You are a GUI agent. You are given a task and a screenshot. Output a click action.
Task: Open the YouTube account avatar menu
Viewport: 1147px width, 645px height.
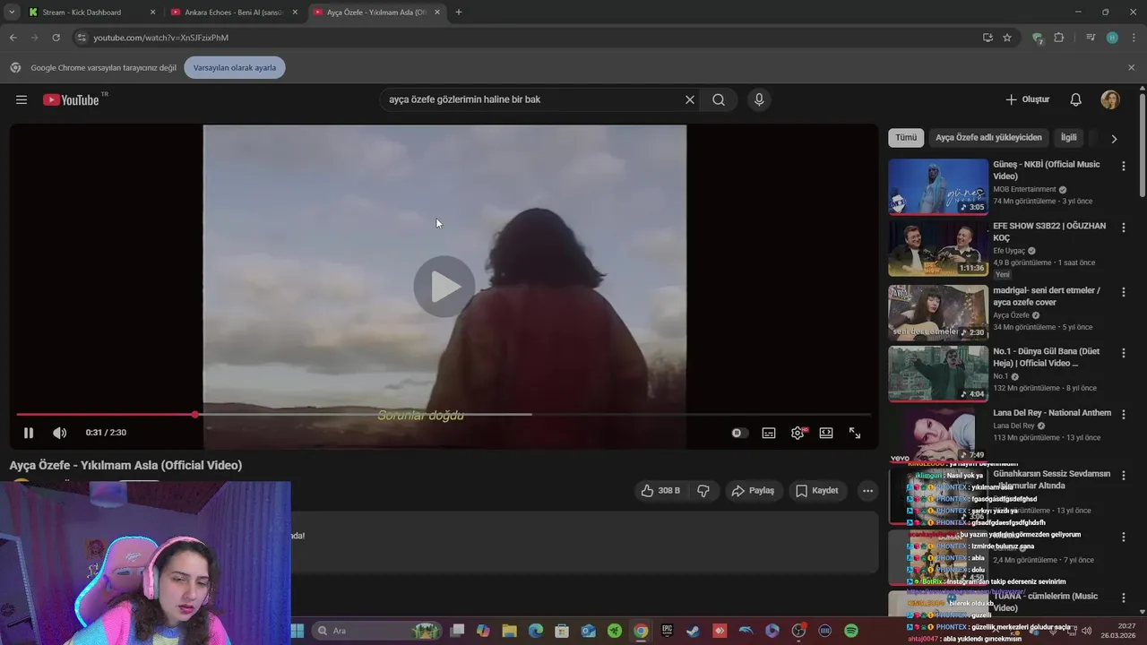coord(1110,99)
